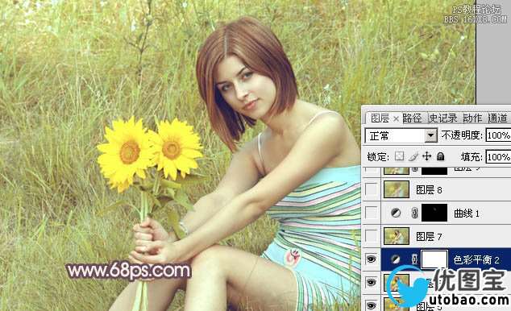Select the 图层 8 layer thumbnail
This screenshot has width=511, height=311.
[397, 189]
